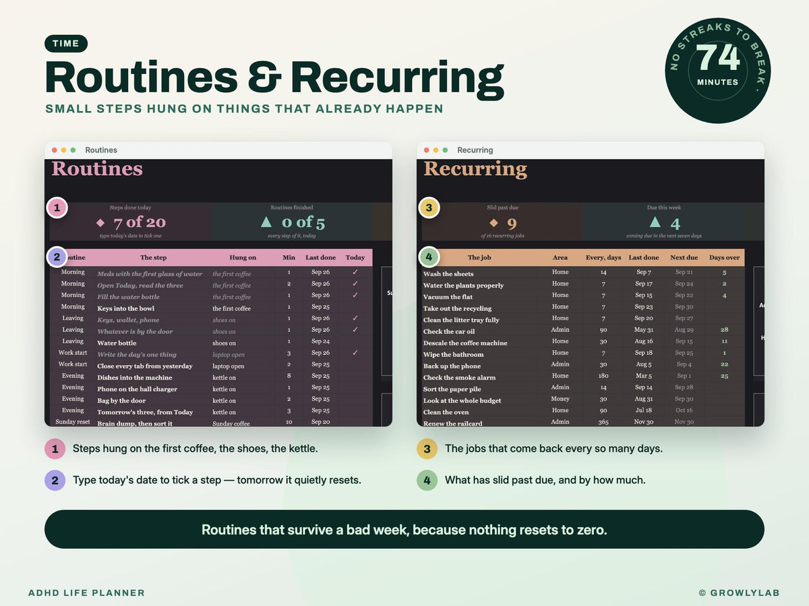809x606 pixels.
Task: Click the teal triangle icon beside the 4
Action: [x=655, y=222]
